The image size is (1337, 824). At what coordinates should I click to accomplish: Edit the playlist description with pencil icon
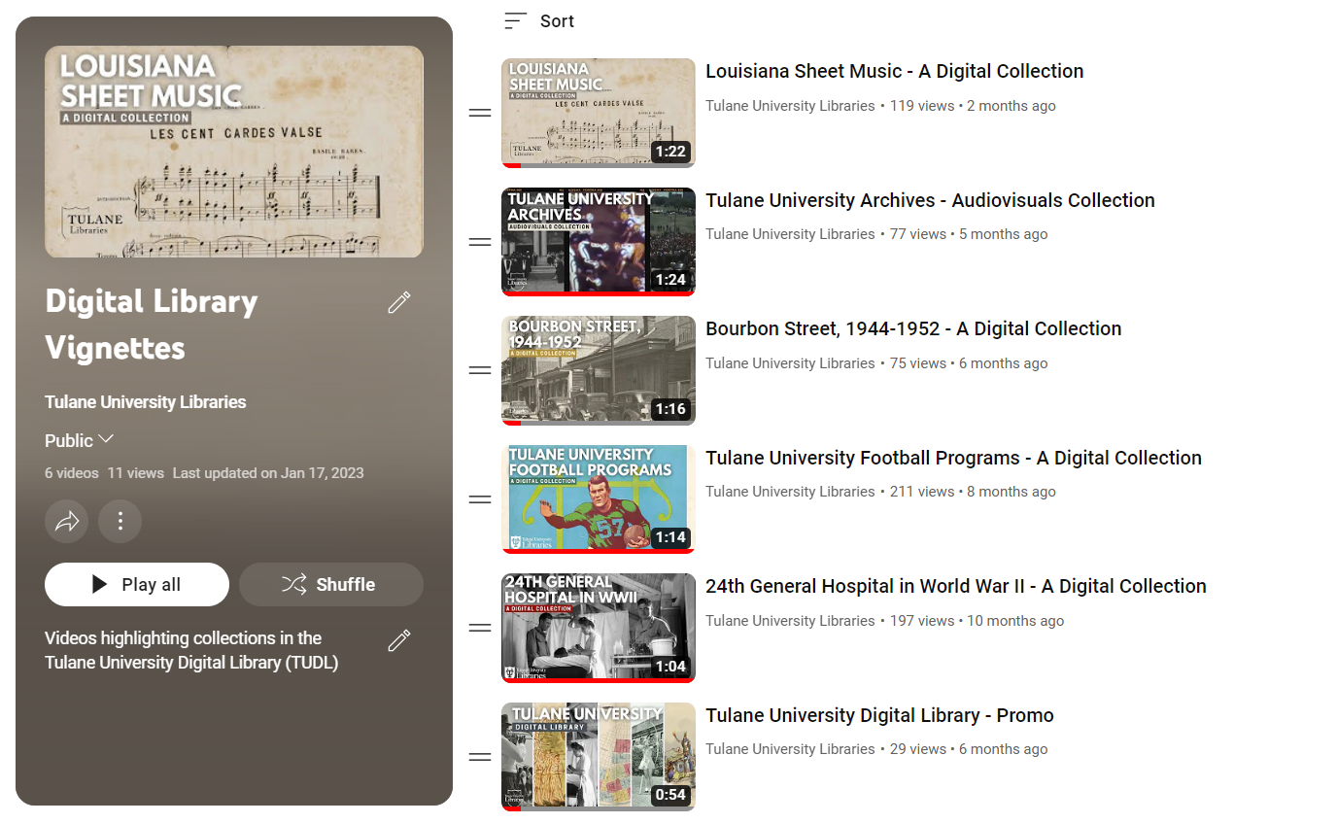coord(398,640)
